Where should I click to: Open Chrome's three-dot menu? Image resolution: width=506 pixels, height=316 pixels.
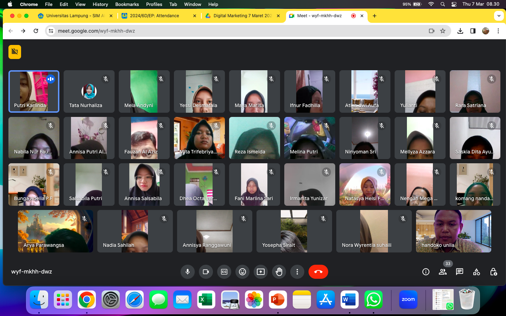tap(498, 31)
